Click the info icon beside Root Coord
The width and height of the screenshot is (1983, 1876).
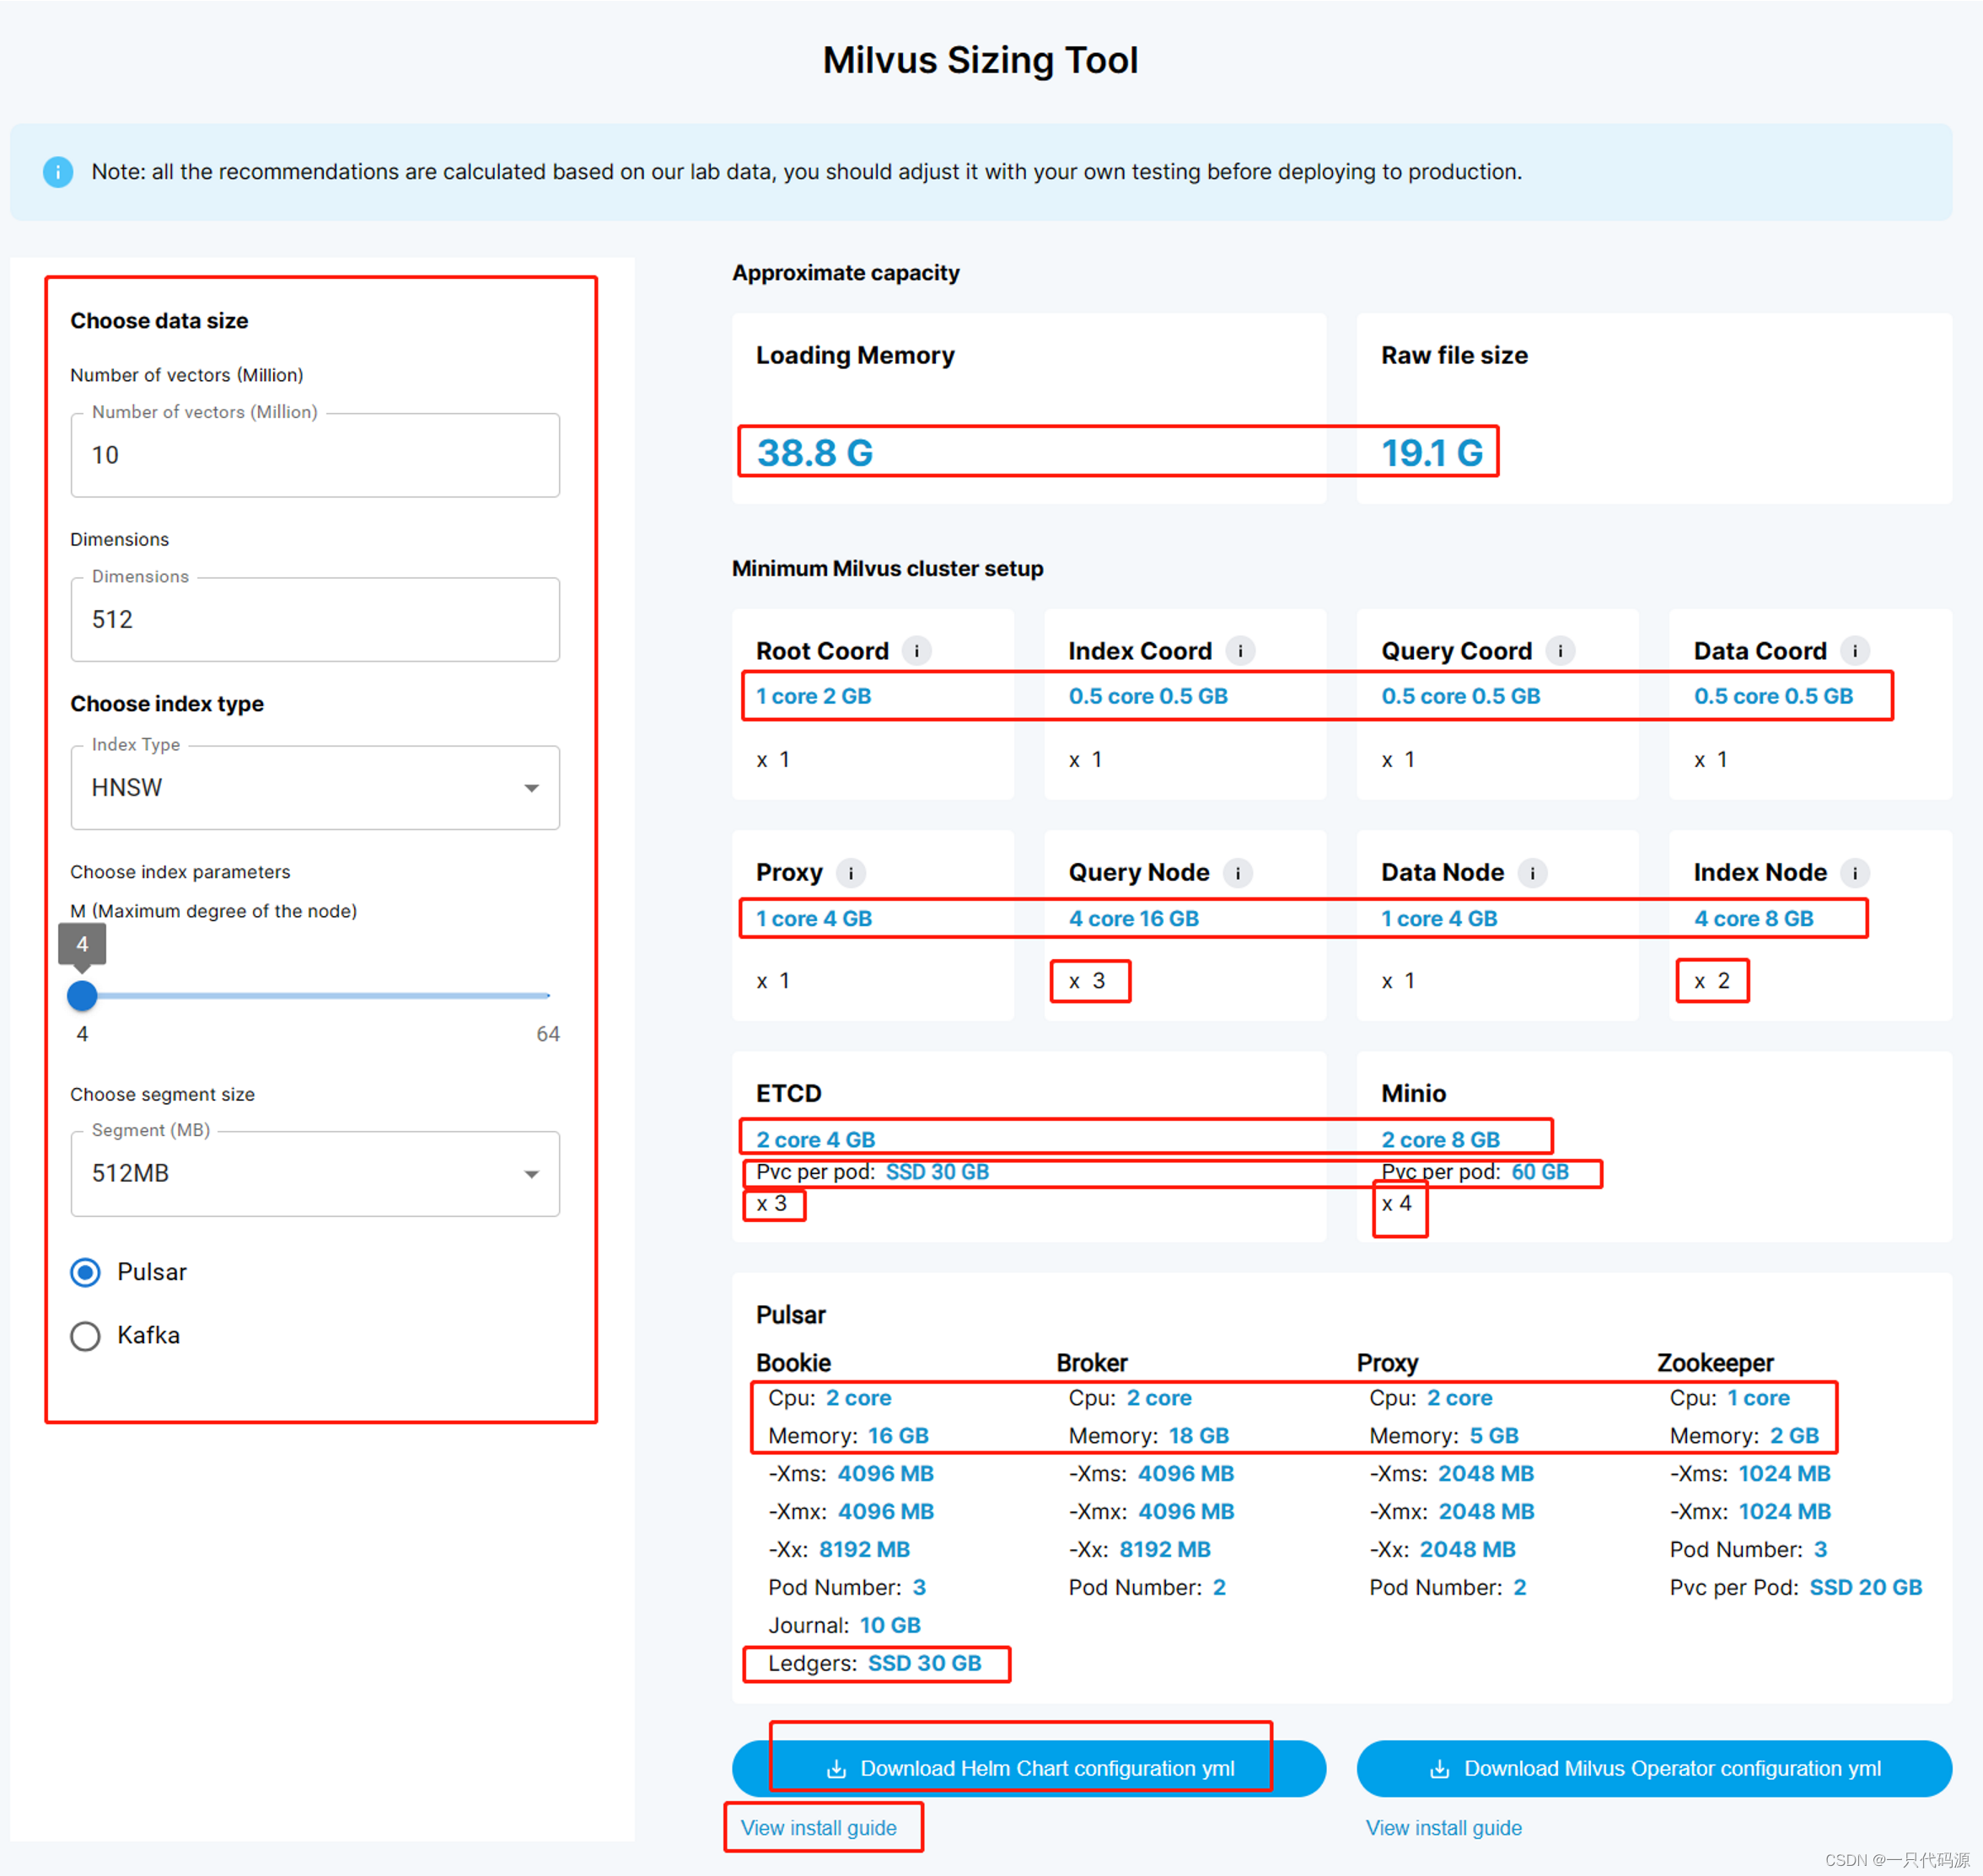[x=916, y=651]
